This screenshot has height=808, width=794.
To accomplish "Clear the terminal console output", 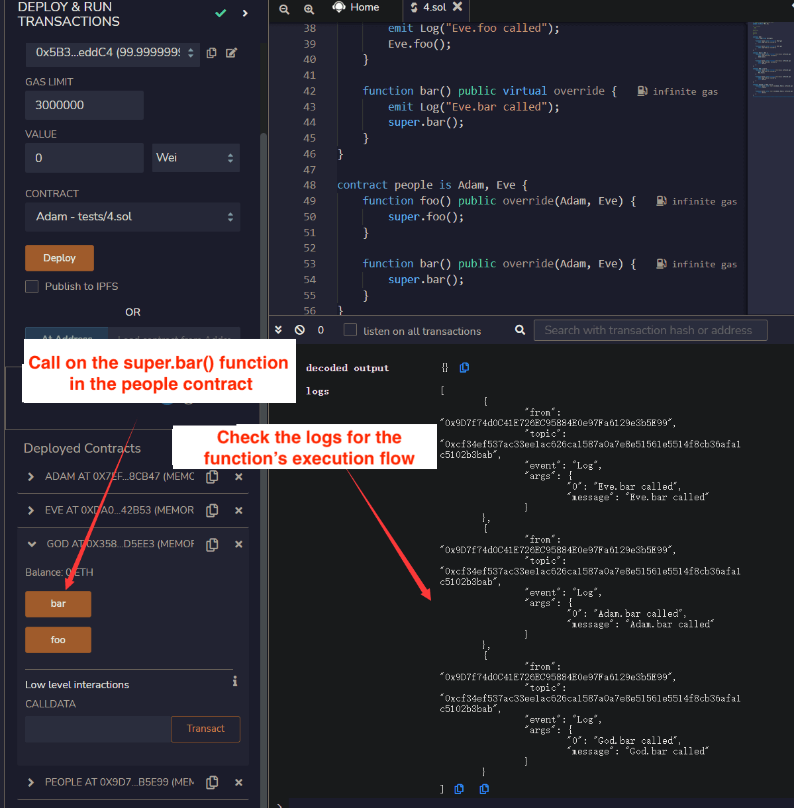I will coord(300,330).
